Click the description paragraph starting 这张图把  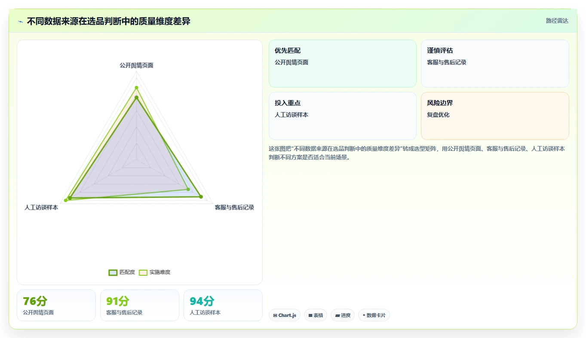[417, 153]
